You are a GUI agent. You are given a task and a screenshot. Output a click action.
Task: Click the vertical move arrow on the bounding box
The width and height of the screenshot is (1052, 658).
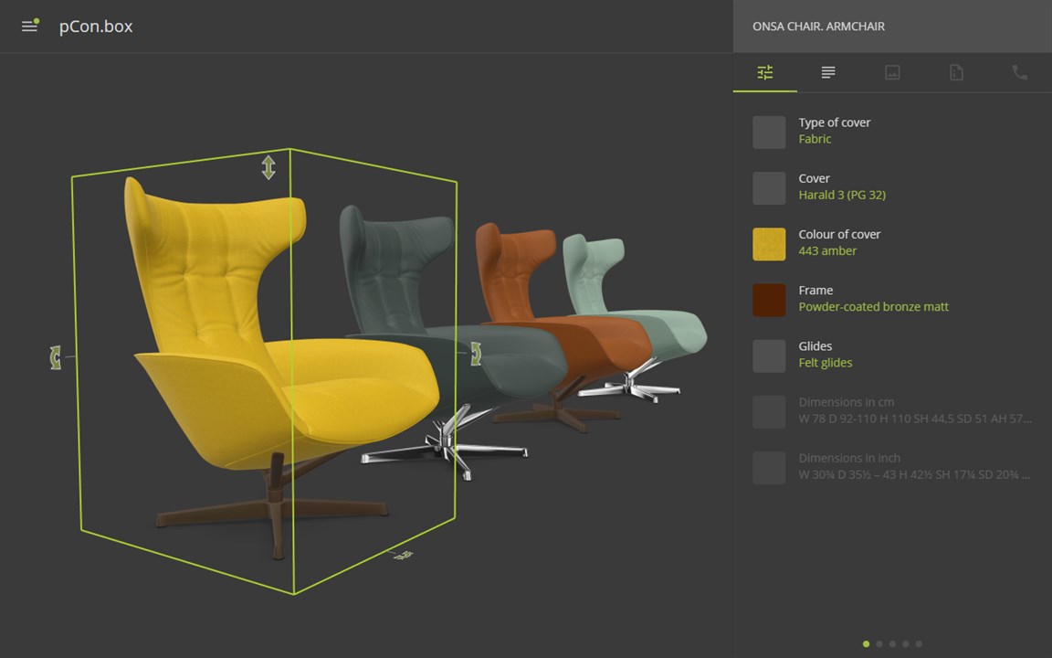pos(268,167)
